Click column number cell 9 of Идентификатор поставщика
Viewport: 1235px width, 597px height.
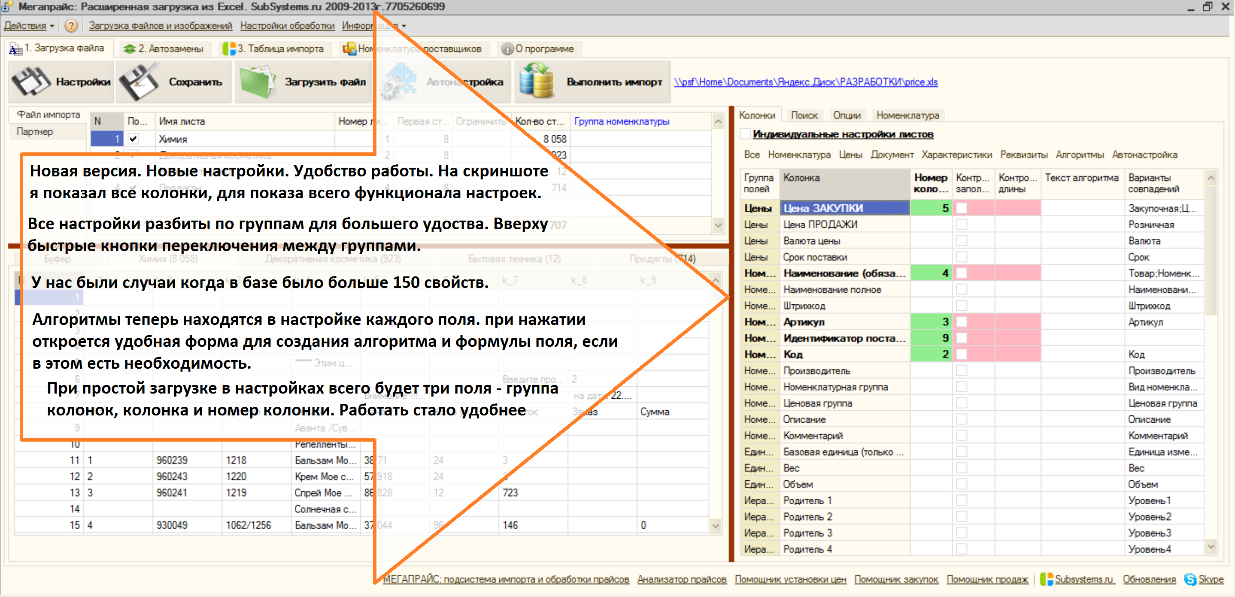pos(931,338)
